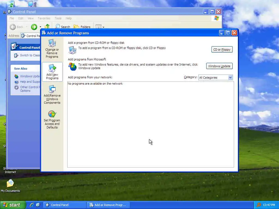Click Back button in Control Panel toolbar
Viewport: 279px width, 209px height.
[16, 27]
